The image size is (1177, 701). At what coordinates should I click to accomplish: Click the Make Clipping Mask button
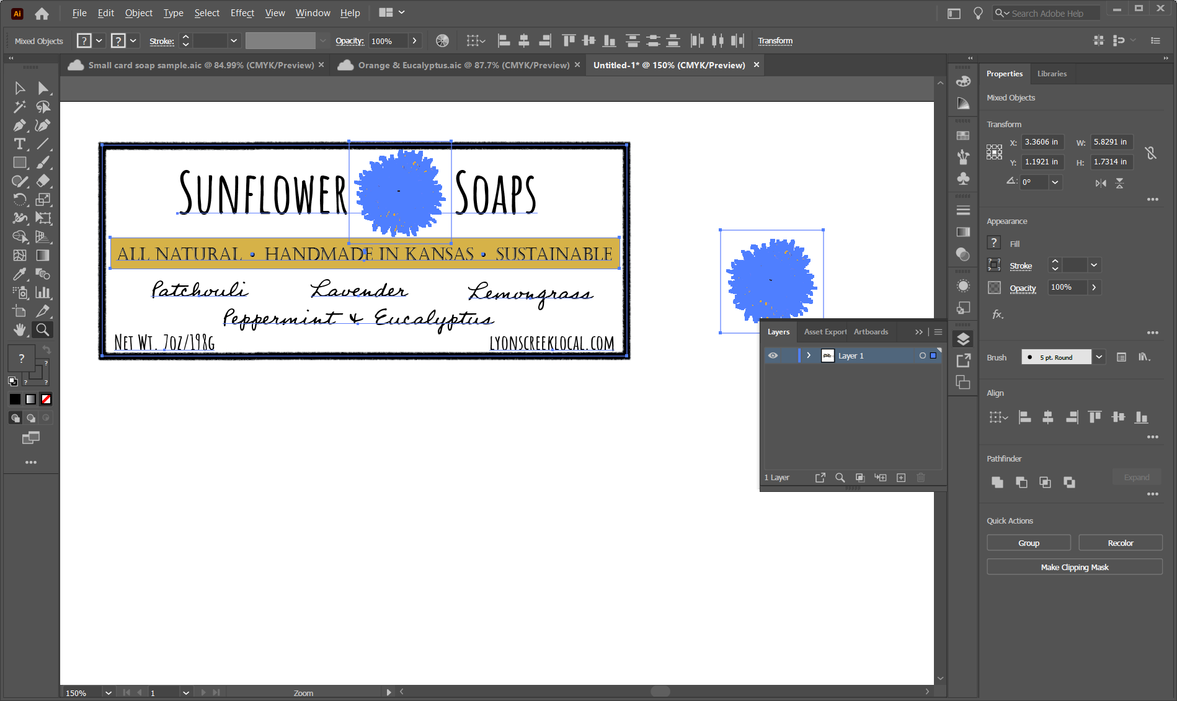[x=1074, y=567]
